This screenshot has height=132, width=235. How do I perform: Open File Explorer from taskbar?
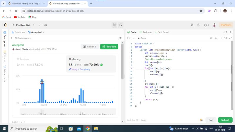coord(96,128)
